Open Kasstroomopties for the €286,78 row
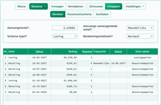This screenshot has width=161, height=105. click(x=142, y=86)
